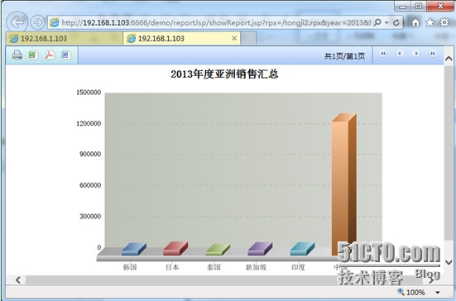Go forward in the browser
The height and width of the screenshot is (301, 456).
pyautogui.click(x=37, y=22)
